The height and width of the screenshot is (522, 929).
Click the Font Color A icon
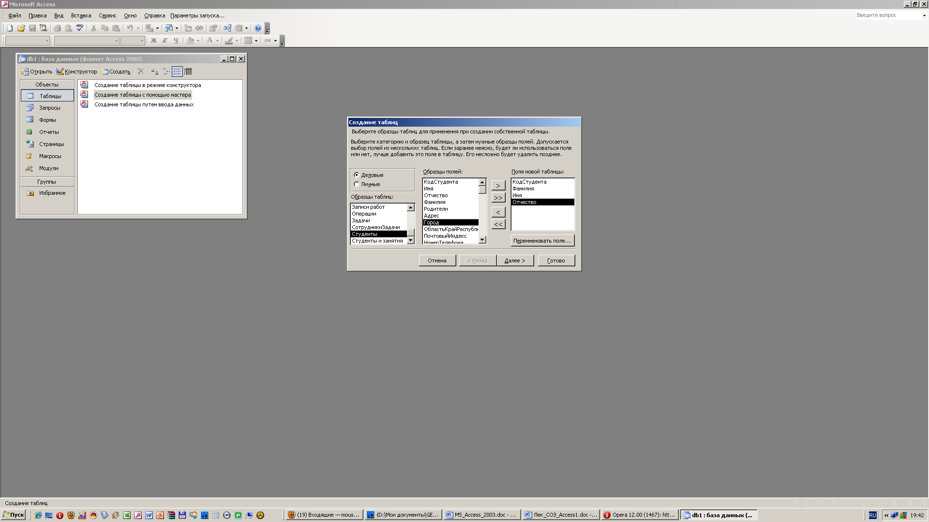pos(210,41)
